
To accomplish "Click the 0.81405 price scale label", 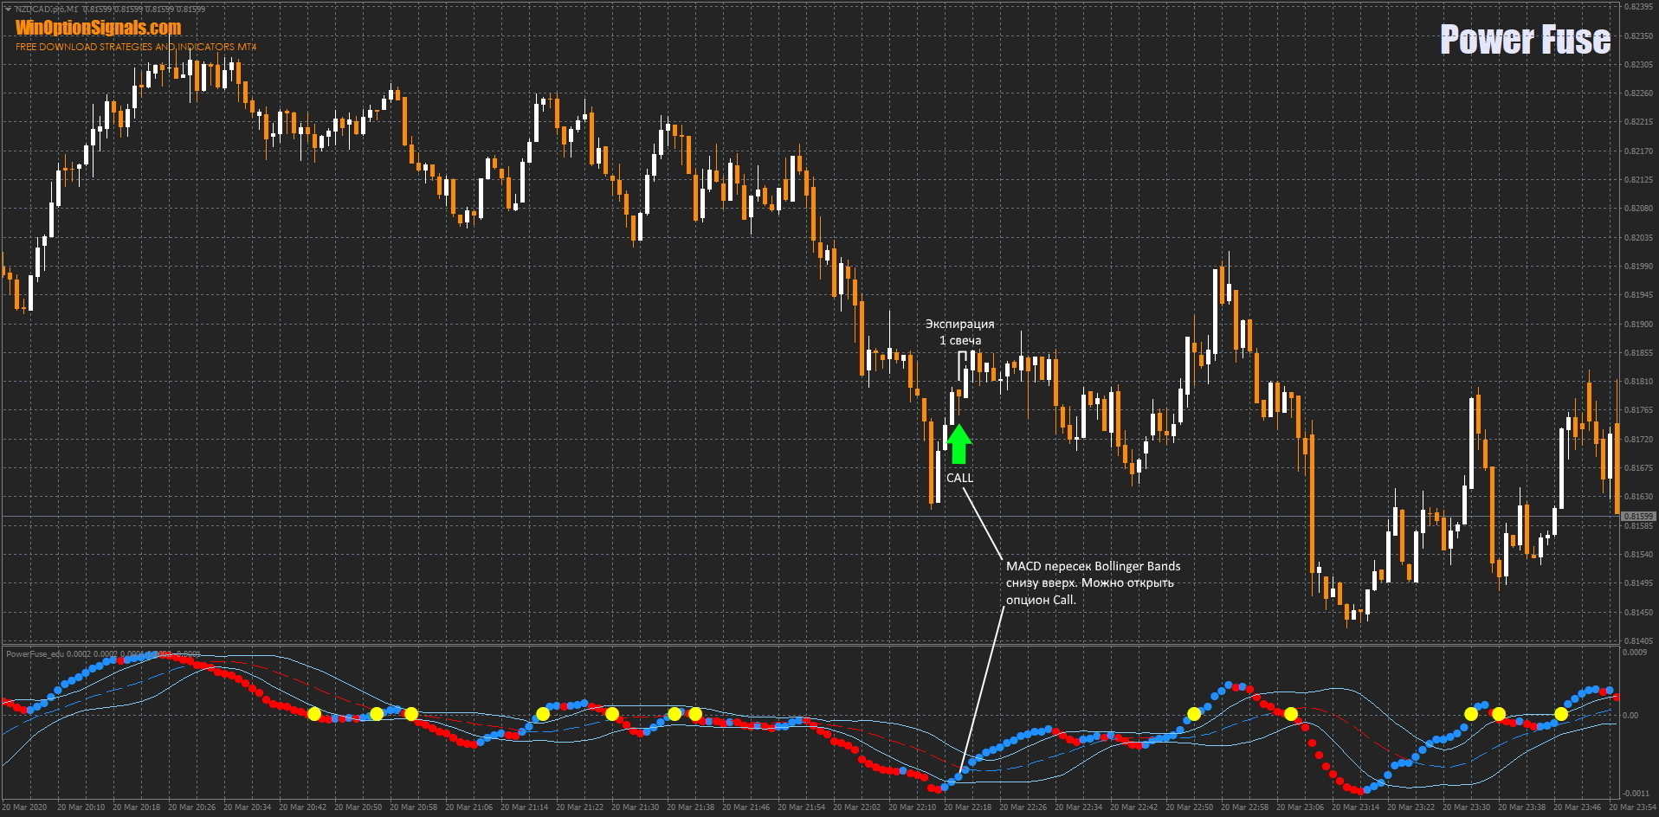I will click(x=1637, y=641).
